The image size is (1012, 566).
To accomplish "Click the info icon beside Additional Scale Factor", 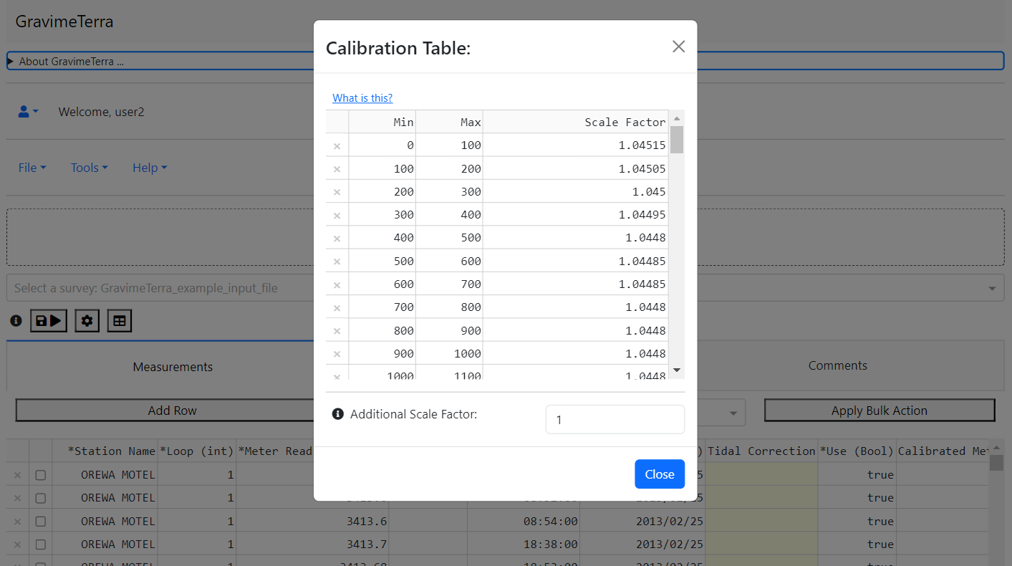I will point(338,414).
